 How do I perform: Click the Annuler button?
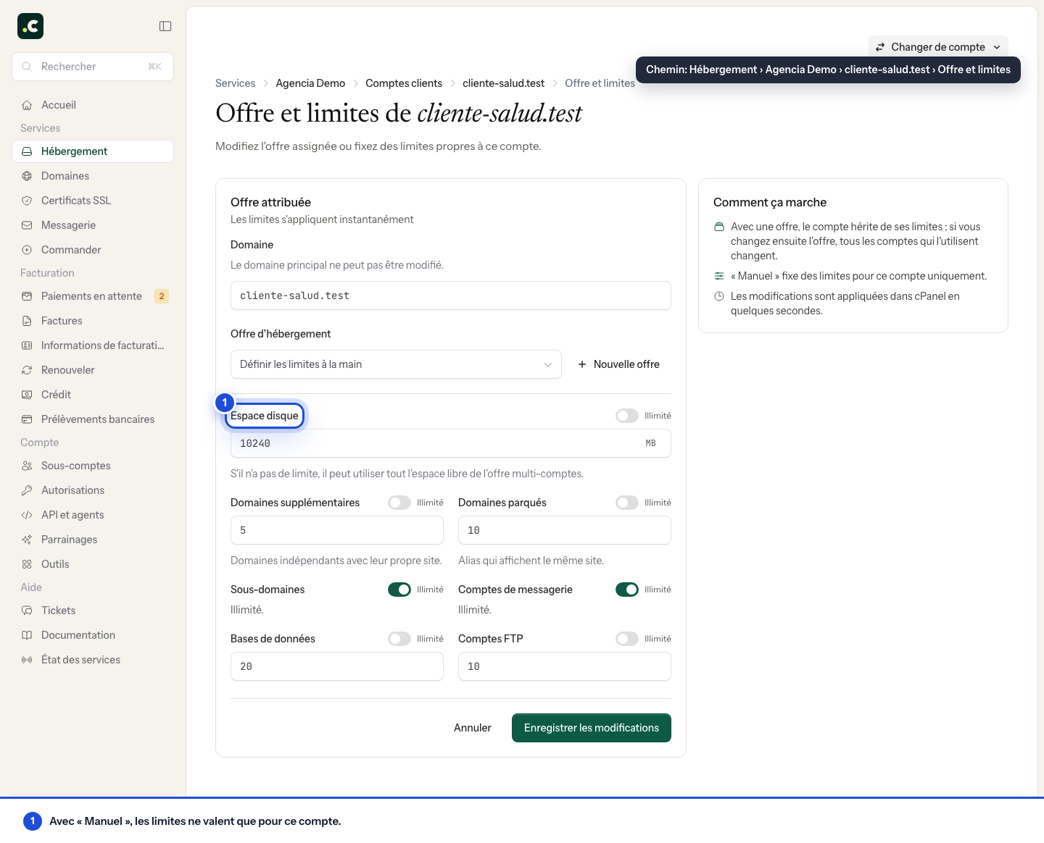[473, 728]
